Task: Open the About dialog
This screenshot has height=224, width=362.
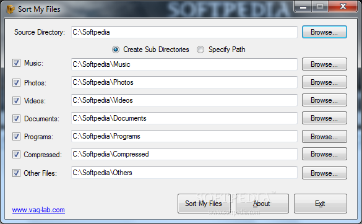Action: coord(262,204)
